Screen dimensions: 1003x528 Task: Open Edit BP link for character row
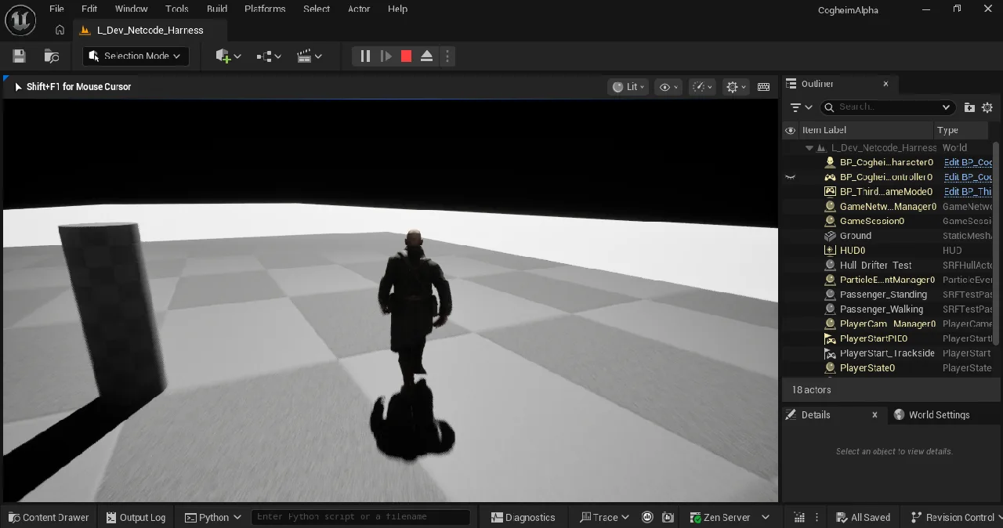(x=968, y=162)
